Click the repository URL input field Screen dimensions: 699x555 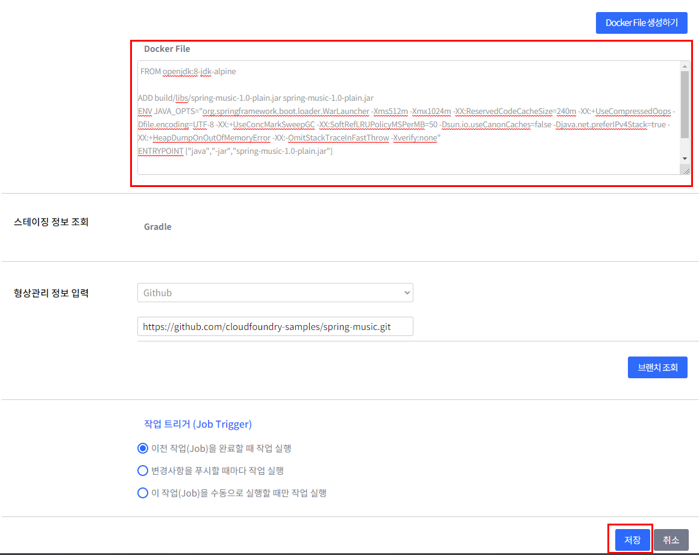tap(275, 326)
